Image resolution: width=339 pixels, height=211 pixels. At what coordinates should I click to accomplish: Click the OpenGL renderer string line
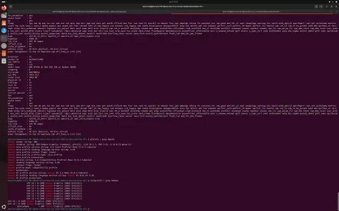click(x=69, y=144)
